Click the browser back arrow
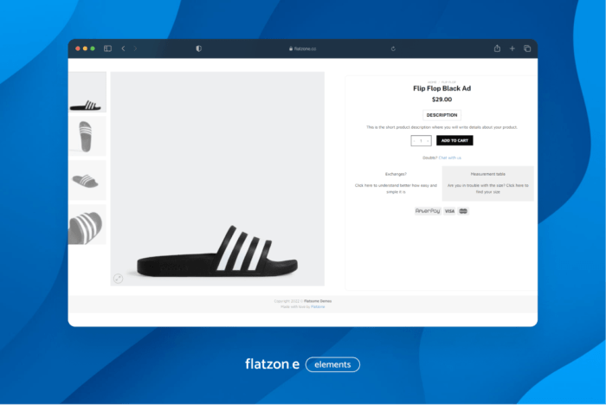The width and height of the screenshot is (606, 405). 123,48
